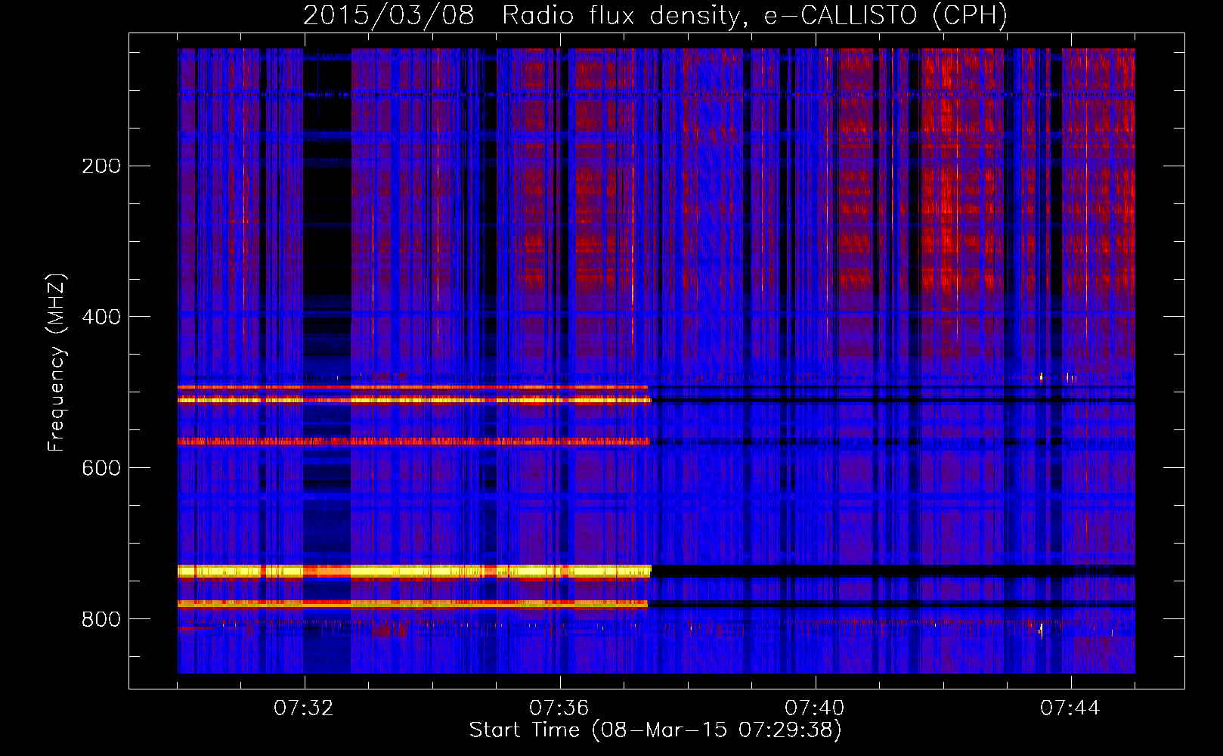Click the 200 frequency tick label
This screenshot has width=1223, height=756.
pyautogui.click(x=101, y=166)
